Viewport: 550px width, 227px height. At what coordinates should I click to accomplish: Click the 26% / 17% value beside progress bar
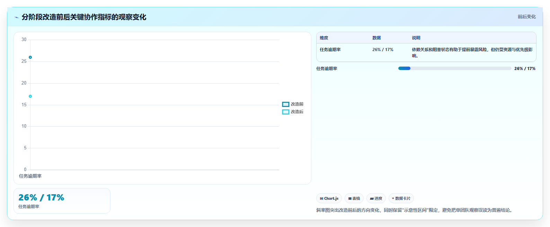pyautogui.click(x=525, y=69)
